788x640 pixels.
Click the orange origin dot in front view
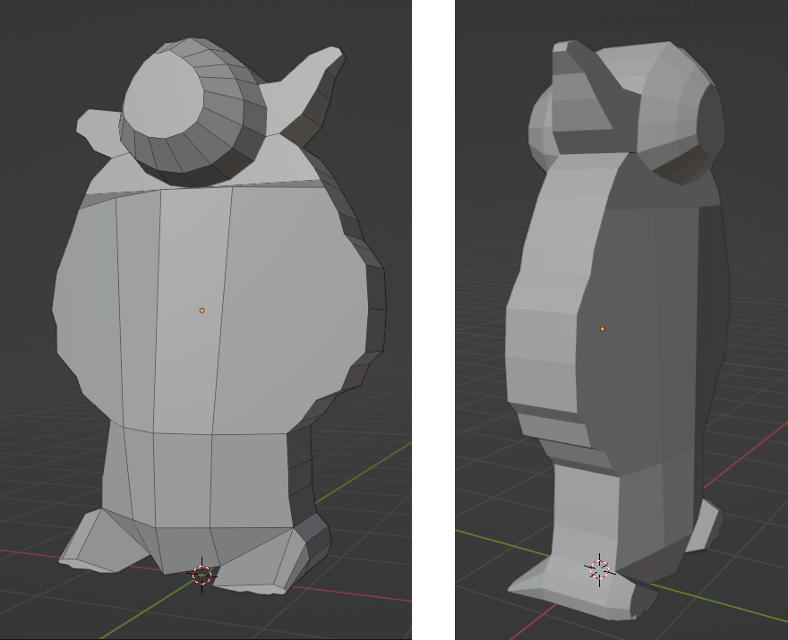tap(201, 311)
